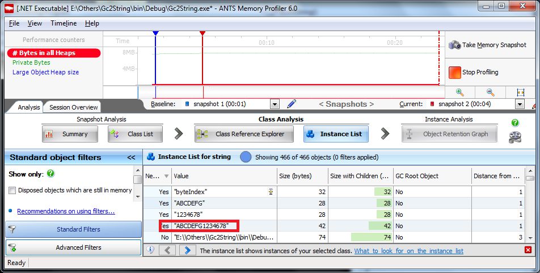Select the Large Object Heap size counter
This screenshot has width=540, height=273.
46,72
